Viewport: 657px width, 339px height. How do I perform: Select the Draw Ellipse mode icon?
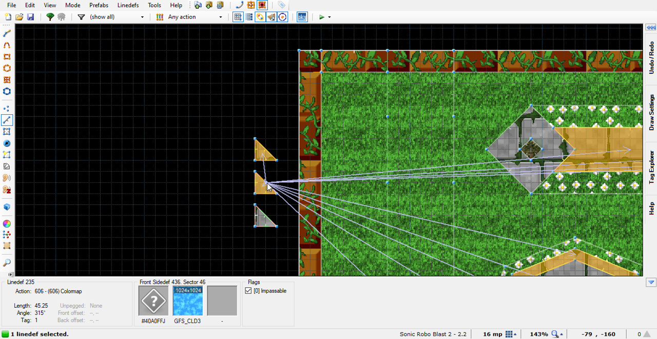tap(7, 68)
